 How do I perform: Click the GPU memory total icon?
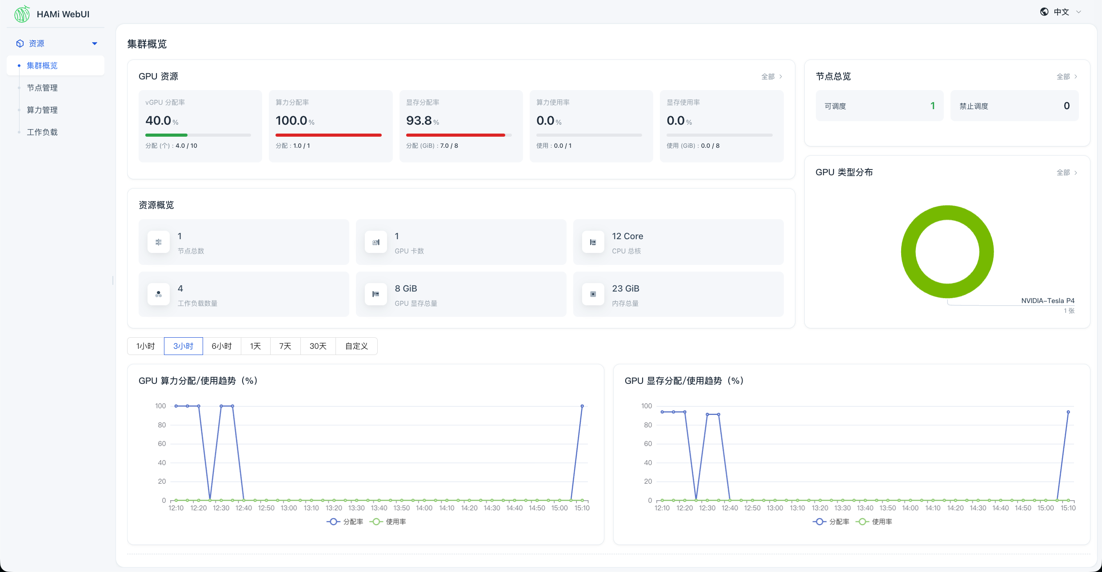pos(376,294)
